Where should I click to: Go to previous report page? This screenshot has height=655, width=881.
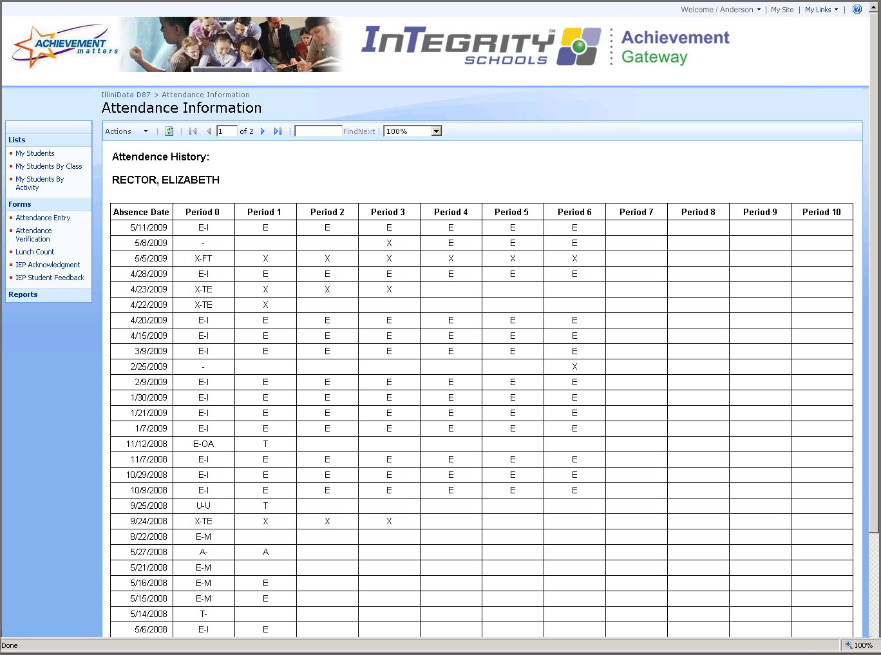point(208,131)
